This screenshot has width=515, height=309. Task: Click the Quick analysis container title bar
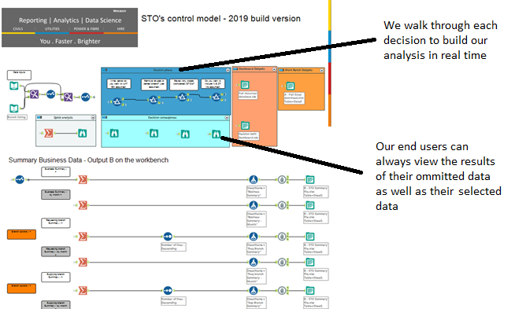(65, 117)
